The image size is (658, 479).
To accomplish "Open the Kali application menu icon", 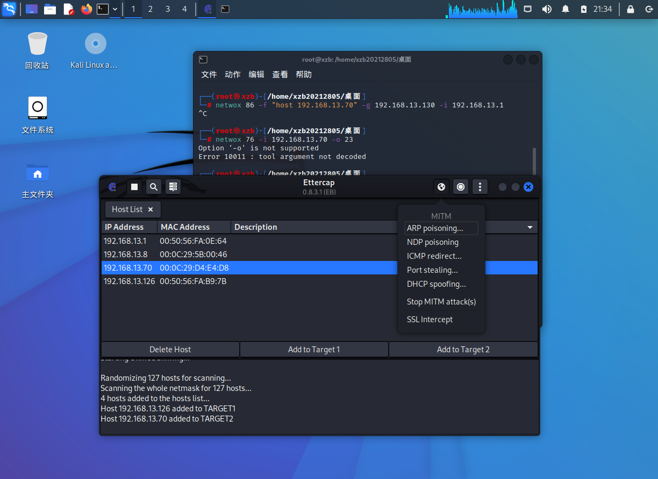I will 9,9.
